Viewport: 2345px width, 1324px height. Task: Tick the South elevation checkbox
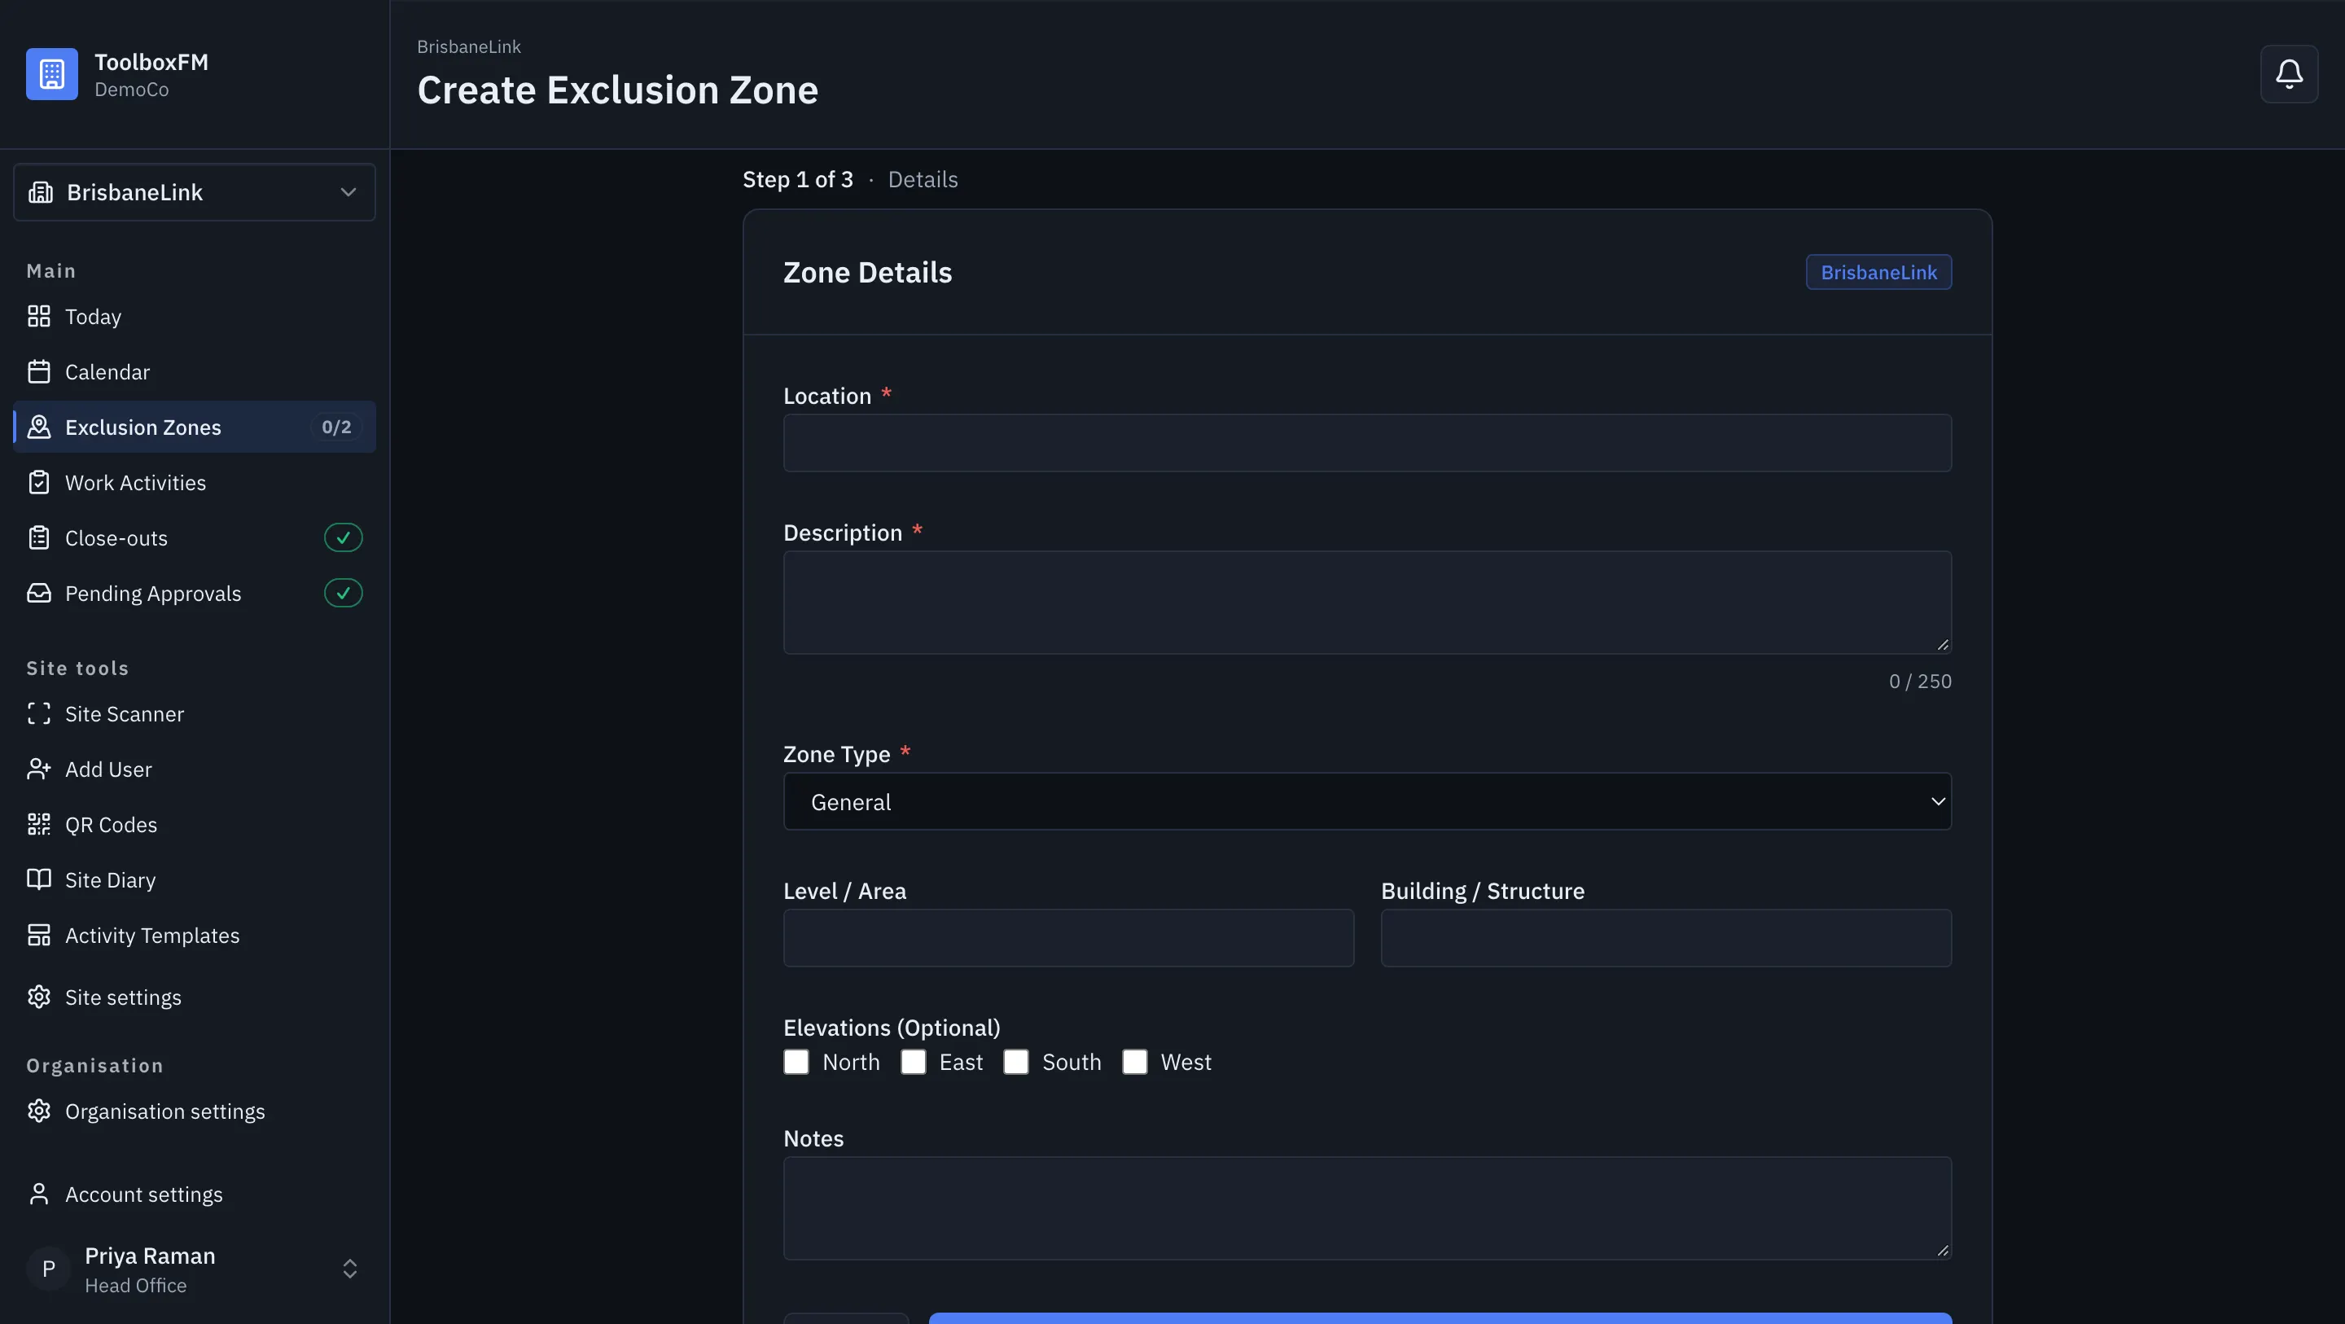point(1016,1062)
